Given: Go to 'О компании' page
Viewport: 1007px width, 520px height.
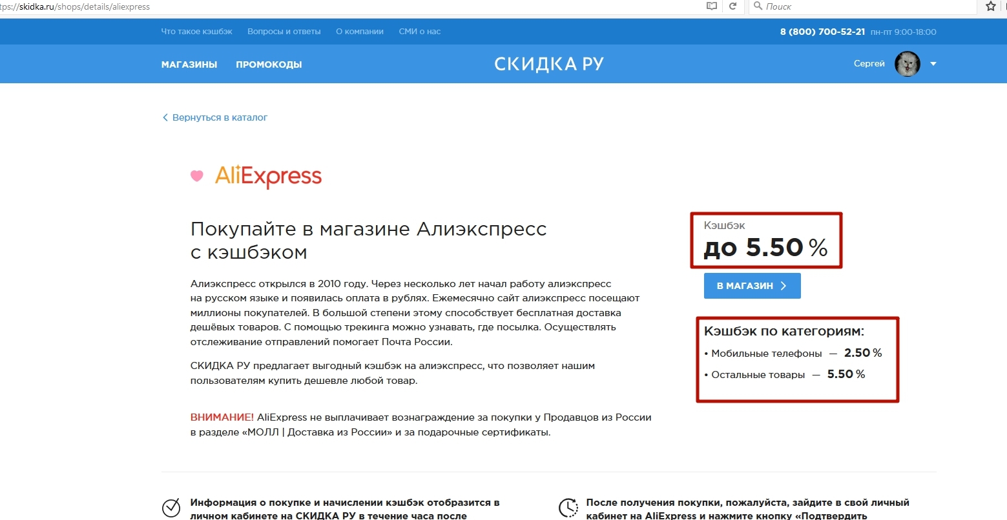Looking at the screenshot, I should click(x=360, y=32).
